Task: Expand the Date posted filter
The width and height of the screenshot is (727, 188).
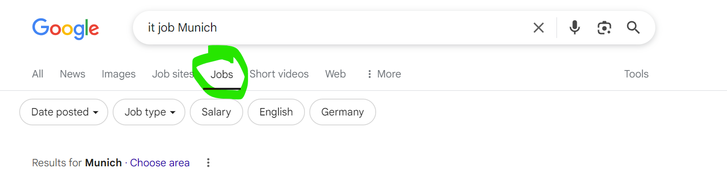Action: pyautogui.click(x=64, y=112)
